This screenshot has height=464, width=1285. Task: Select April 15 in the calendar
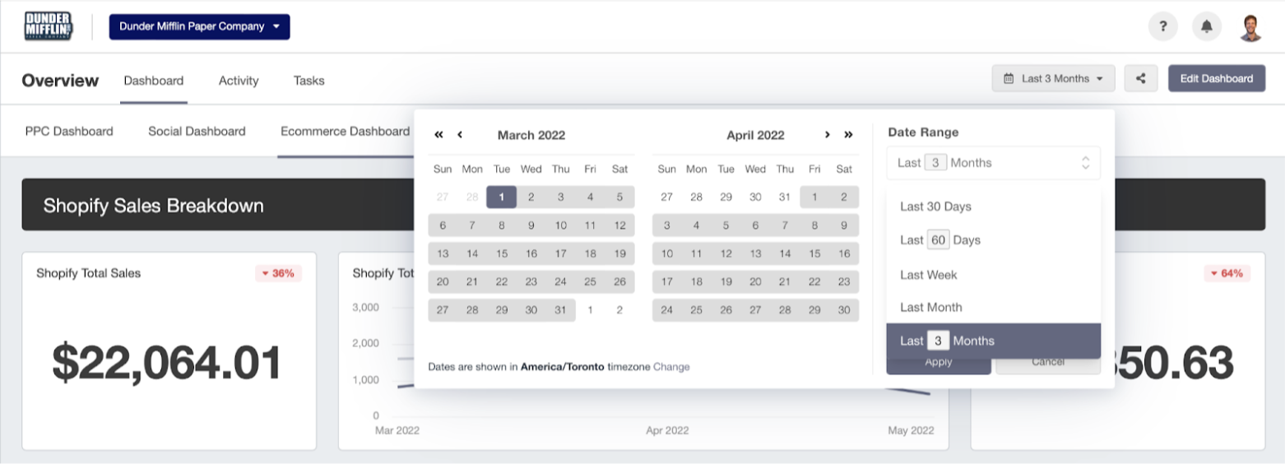click(x=814, y=253)
